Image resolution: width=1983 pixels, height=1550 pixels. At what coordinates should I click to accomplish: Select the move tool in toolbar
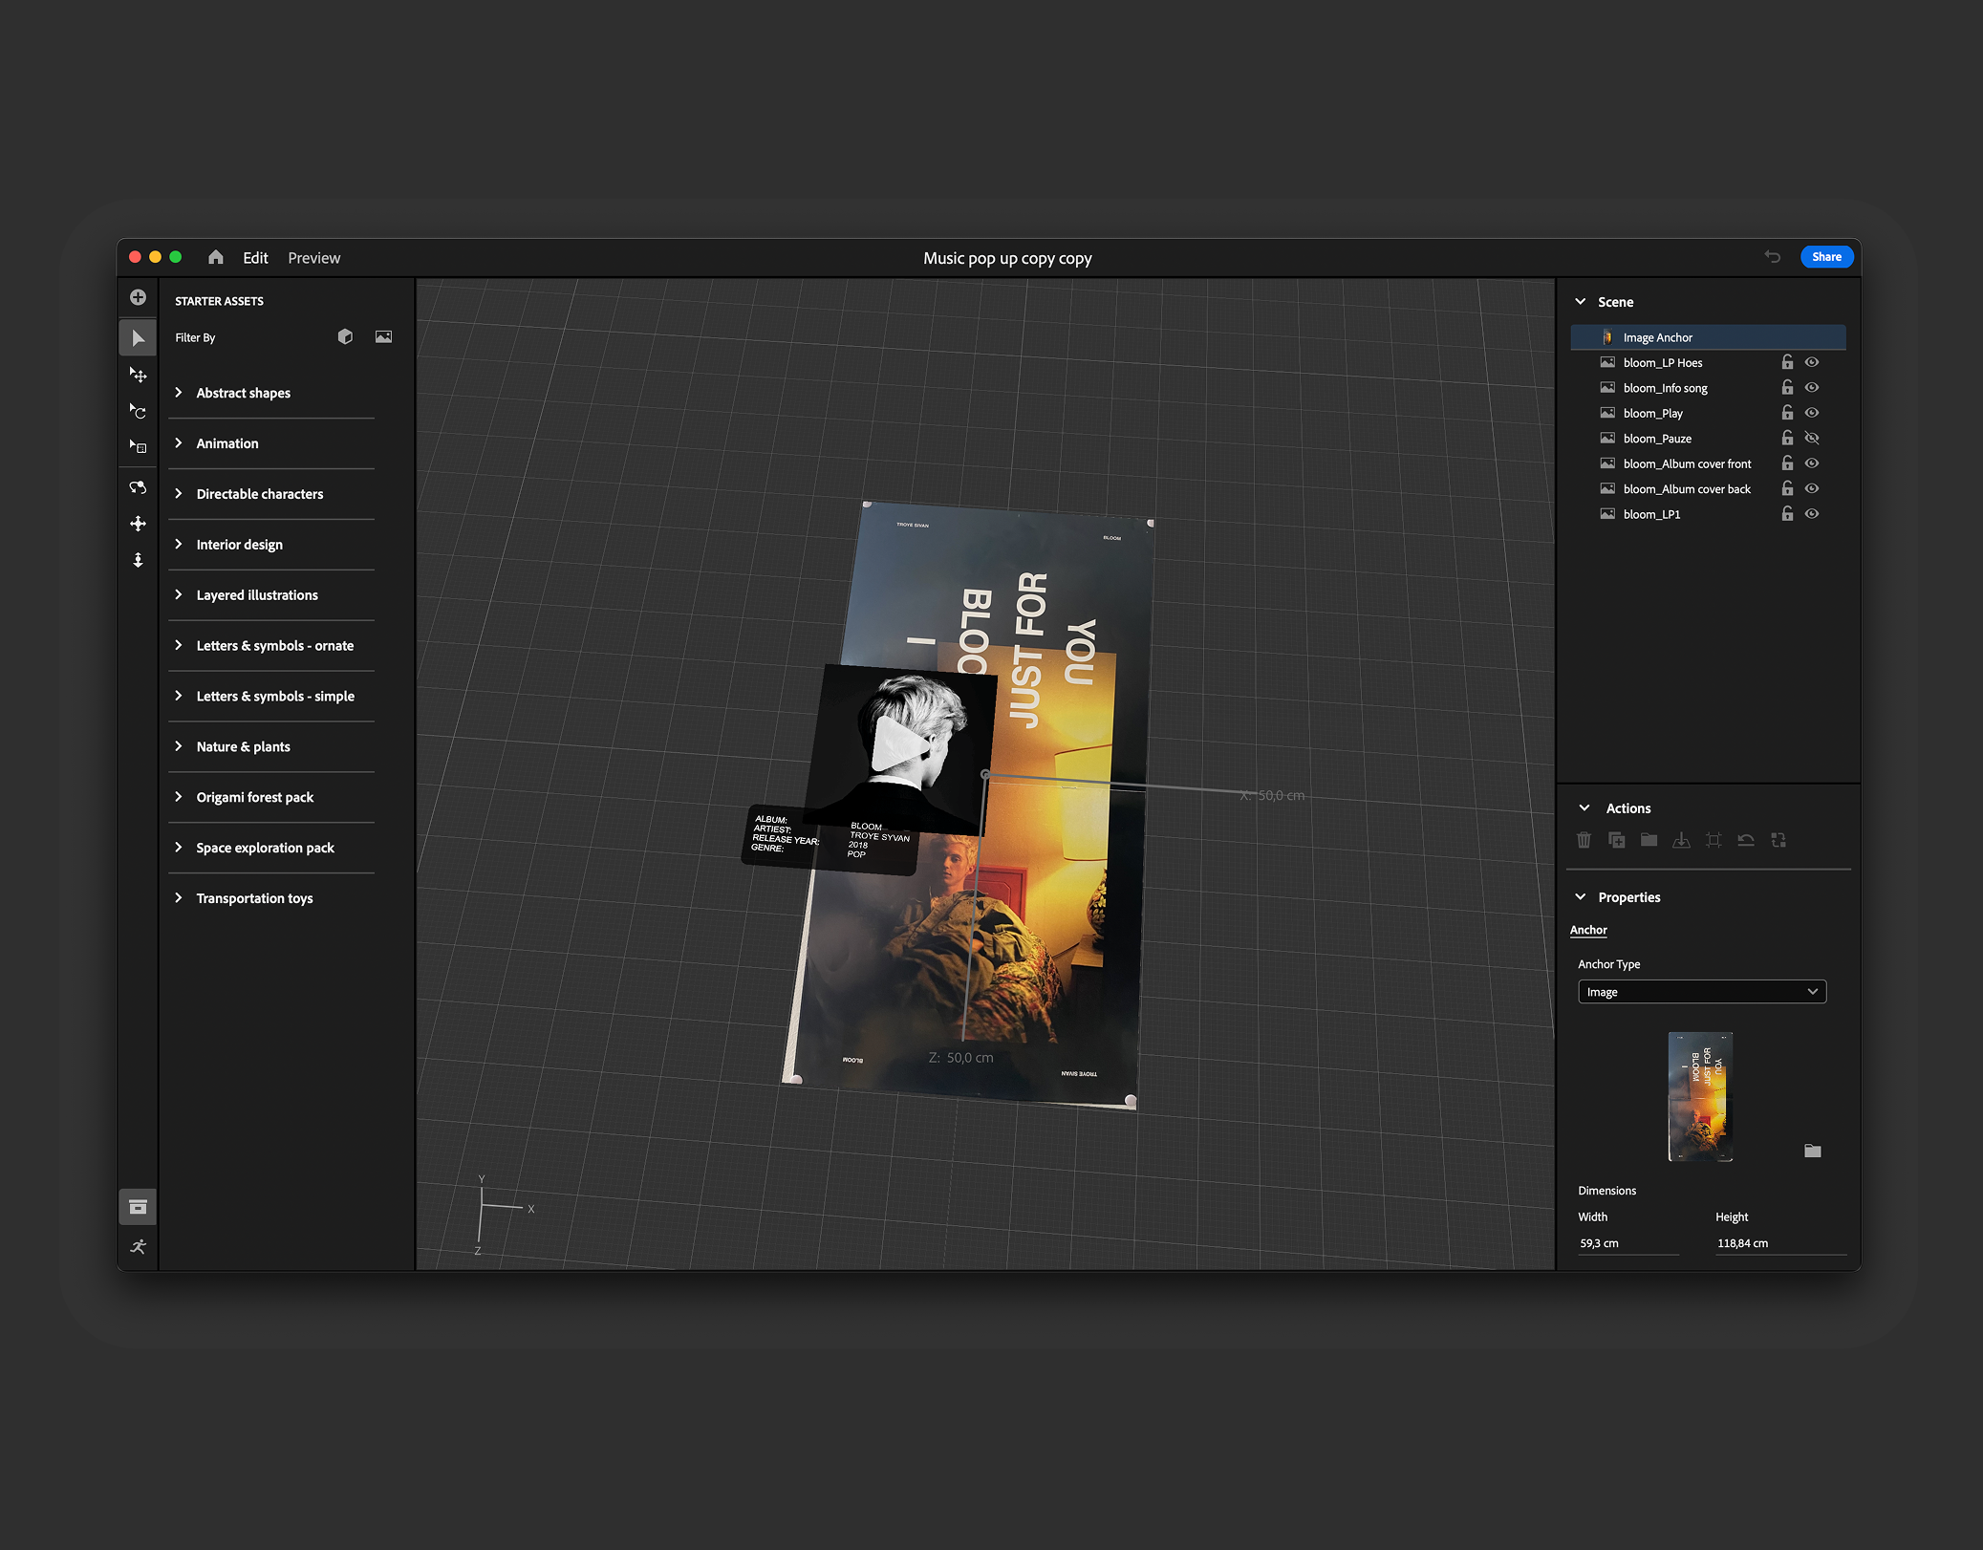[x=138, y=375]
